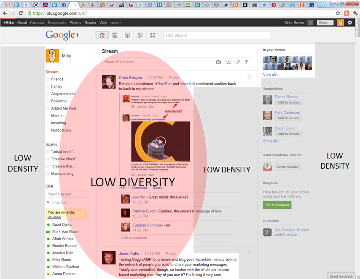Open Notifications in sidebar
This screenshot has height=279, width=360.
click(x=61, y=130)
